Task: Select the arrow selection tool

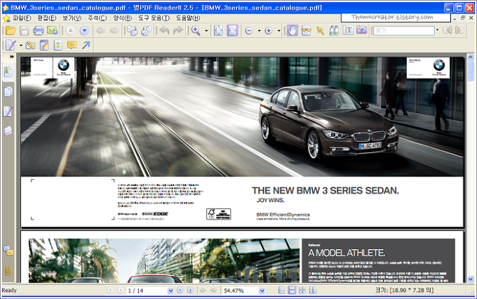Action: [x=320, y=30]
